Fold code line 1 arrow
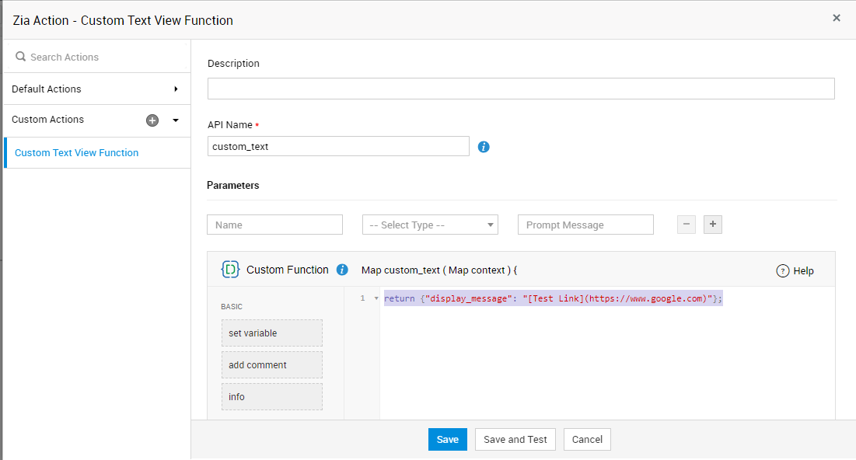The width and height of the screenshot is (856, 460). point(376,298)
